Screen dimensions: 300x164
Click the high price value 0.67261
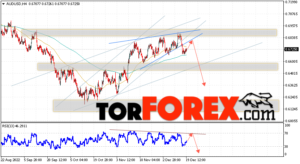click(x=48, y=4)
